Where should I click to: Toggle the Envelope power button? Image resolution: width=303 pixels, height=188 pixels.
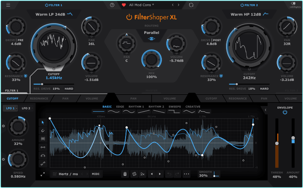pos(285,112)
